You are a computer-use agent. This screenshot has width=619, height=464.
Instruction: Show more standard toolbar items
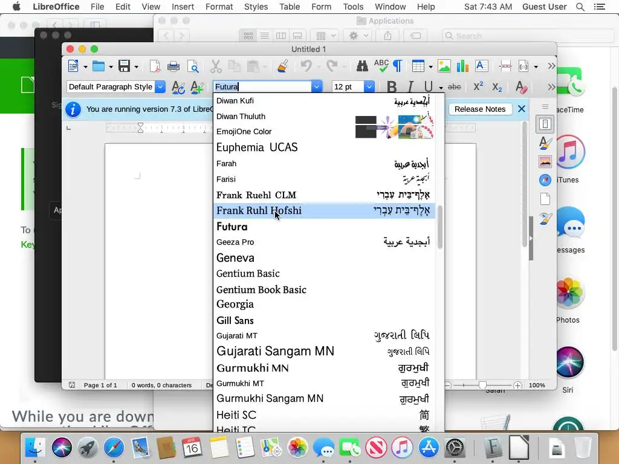point(551,66)
